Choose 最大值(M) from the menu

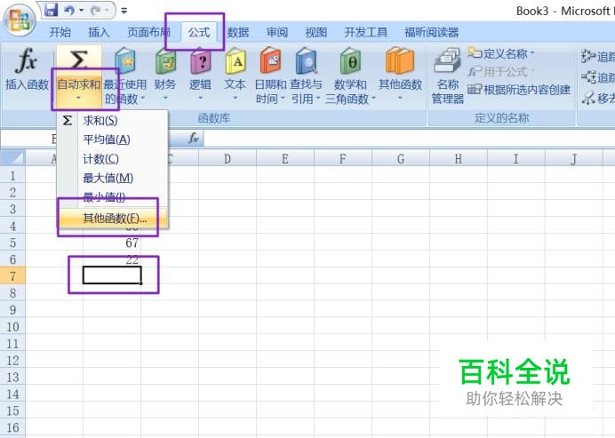coord(113,178)
